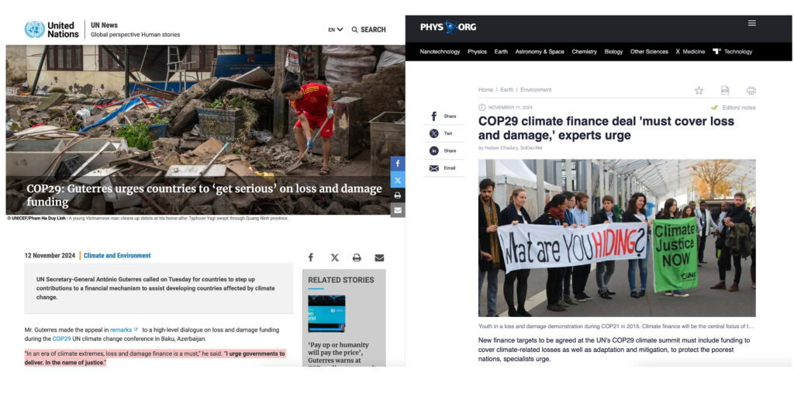Open Climate and Environment category link
The height and width of the screenshot is (400, 794).
pyautogui.click(x=117, y=256)
